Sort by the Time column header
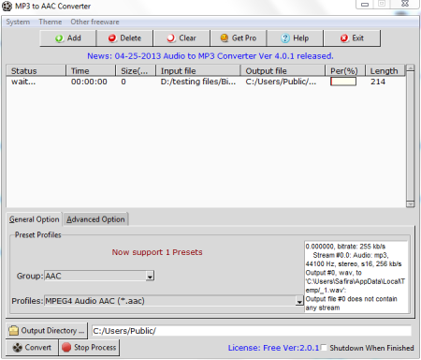Screen dimensions: 421x360 (x=91, y=71)
